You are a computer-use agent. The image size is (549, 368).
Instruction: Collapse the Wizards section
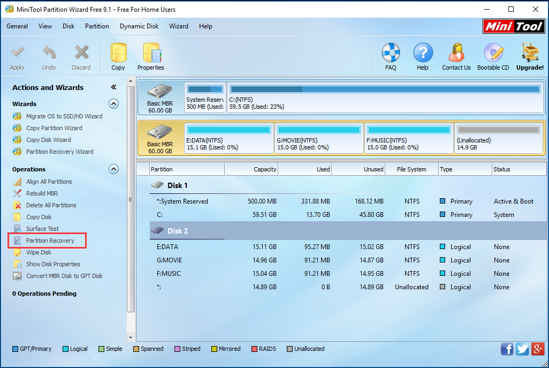tap(113, 104)
